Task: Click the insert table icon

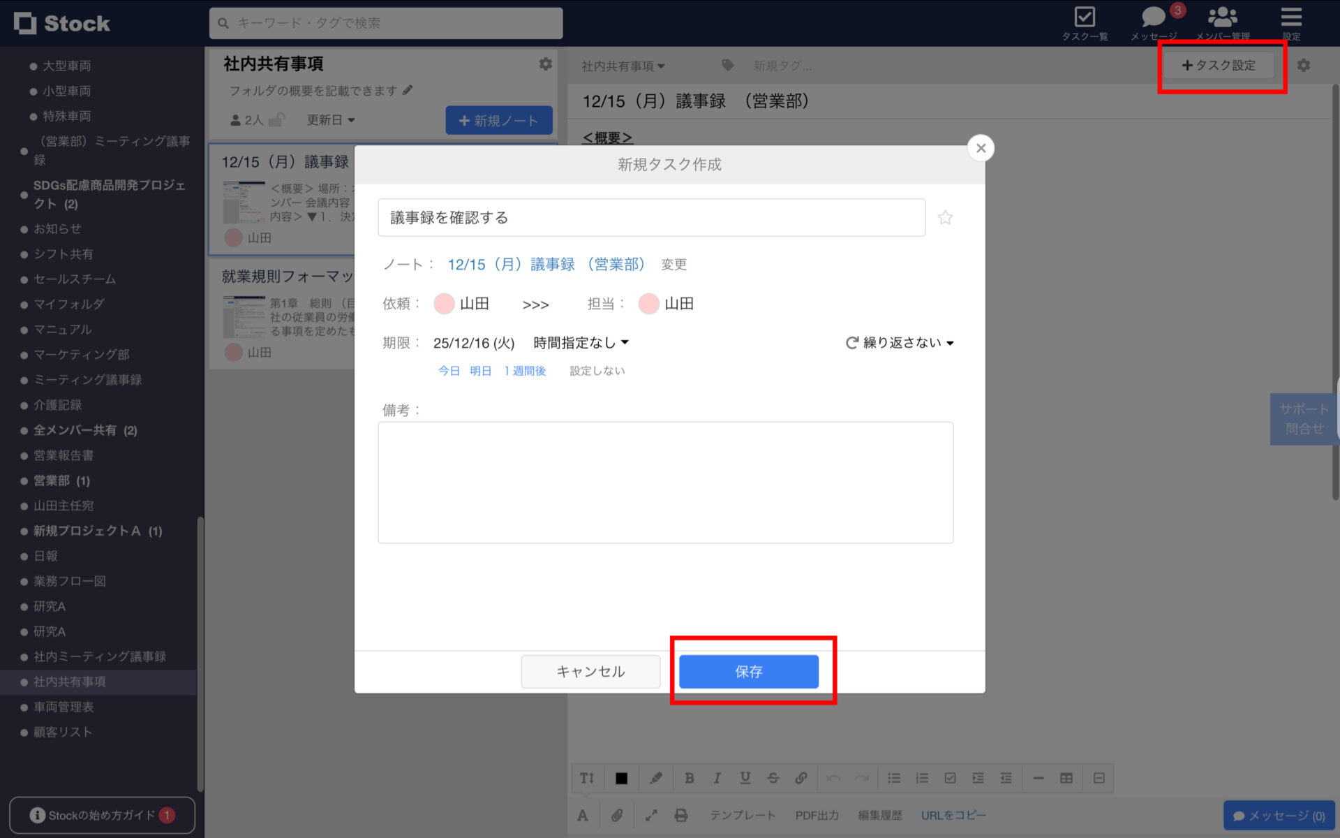Action: pyautogui.click(x=1066, y=777)
